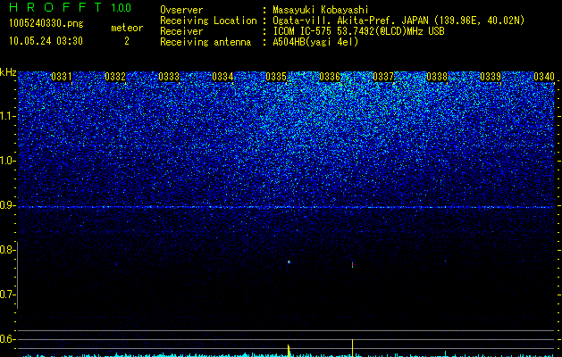Click the kHz axis unit label
The width and height of the screenshot is (562, 357).
(x=8, y=72)
